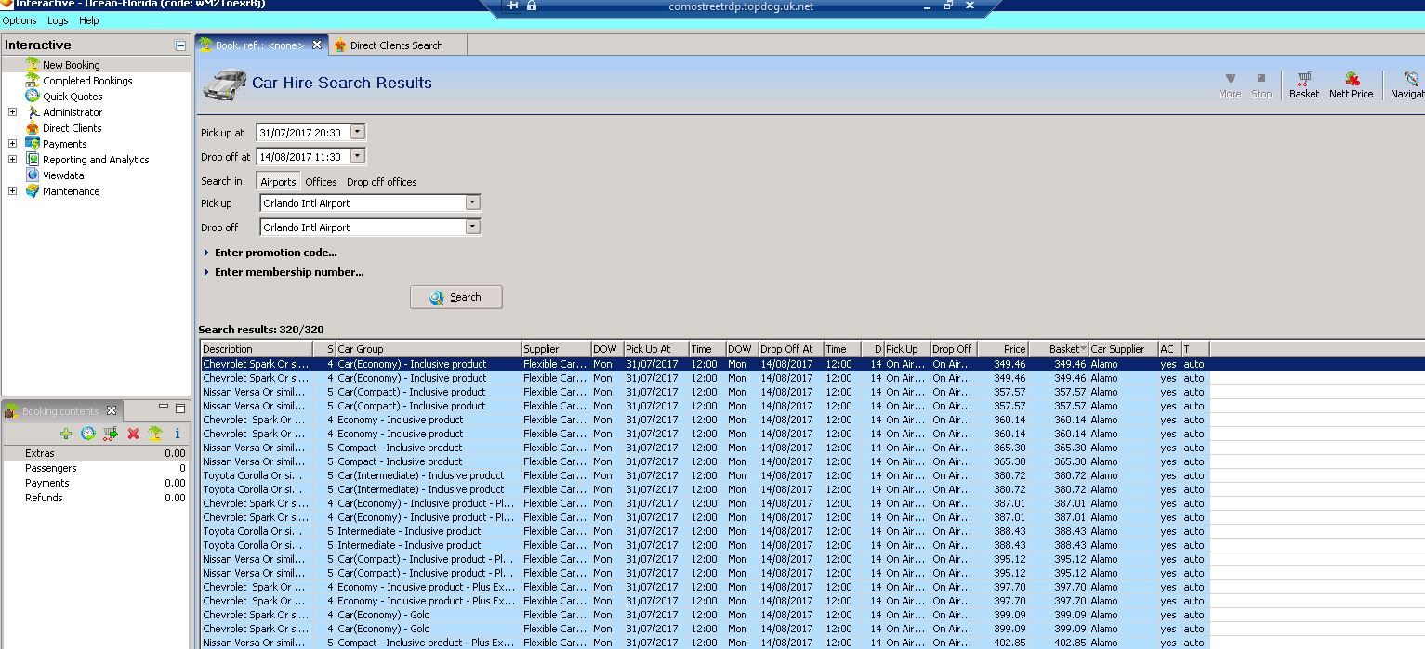1425x649 pixels.
Task: Switch to Direct Clients Search tab
Action: pyautogui.click(x=397, y=45)
